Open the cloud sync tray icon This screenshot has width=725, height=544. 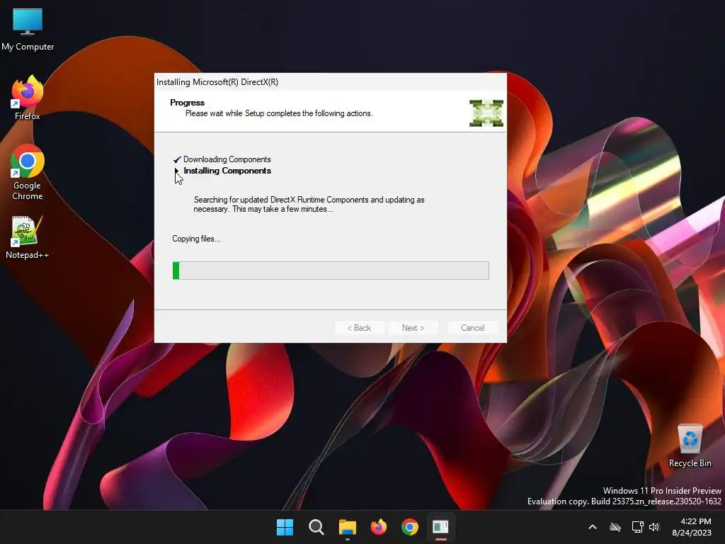(x=615, y=527)
